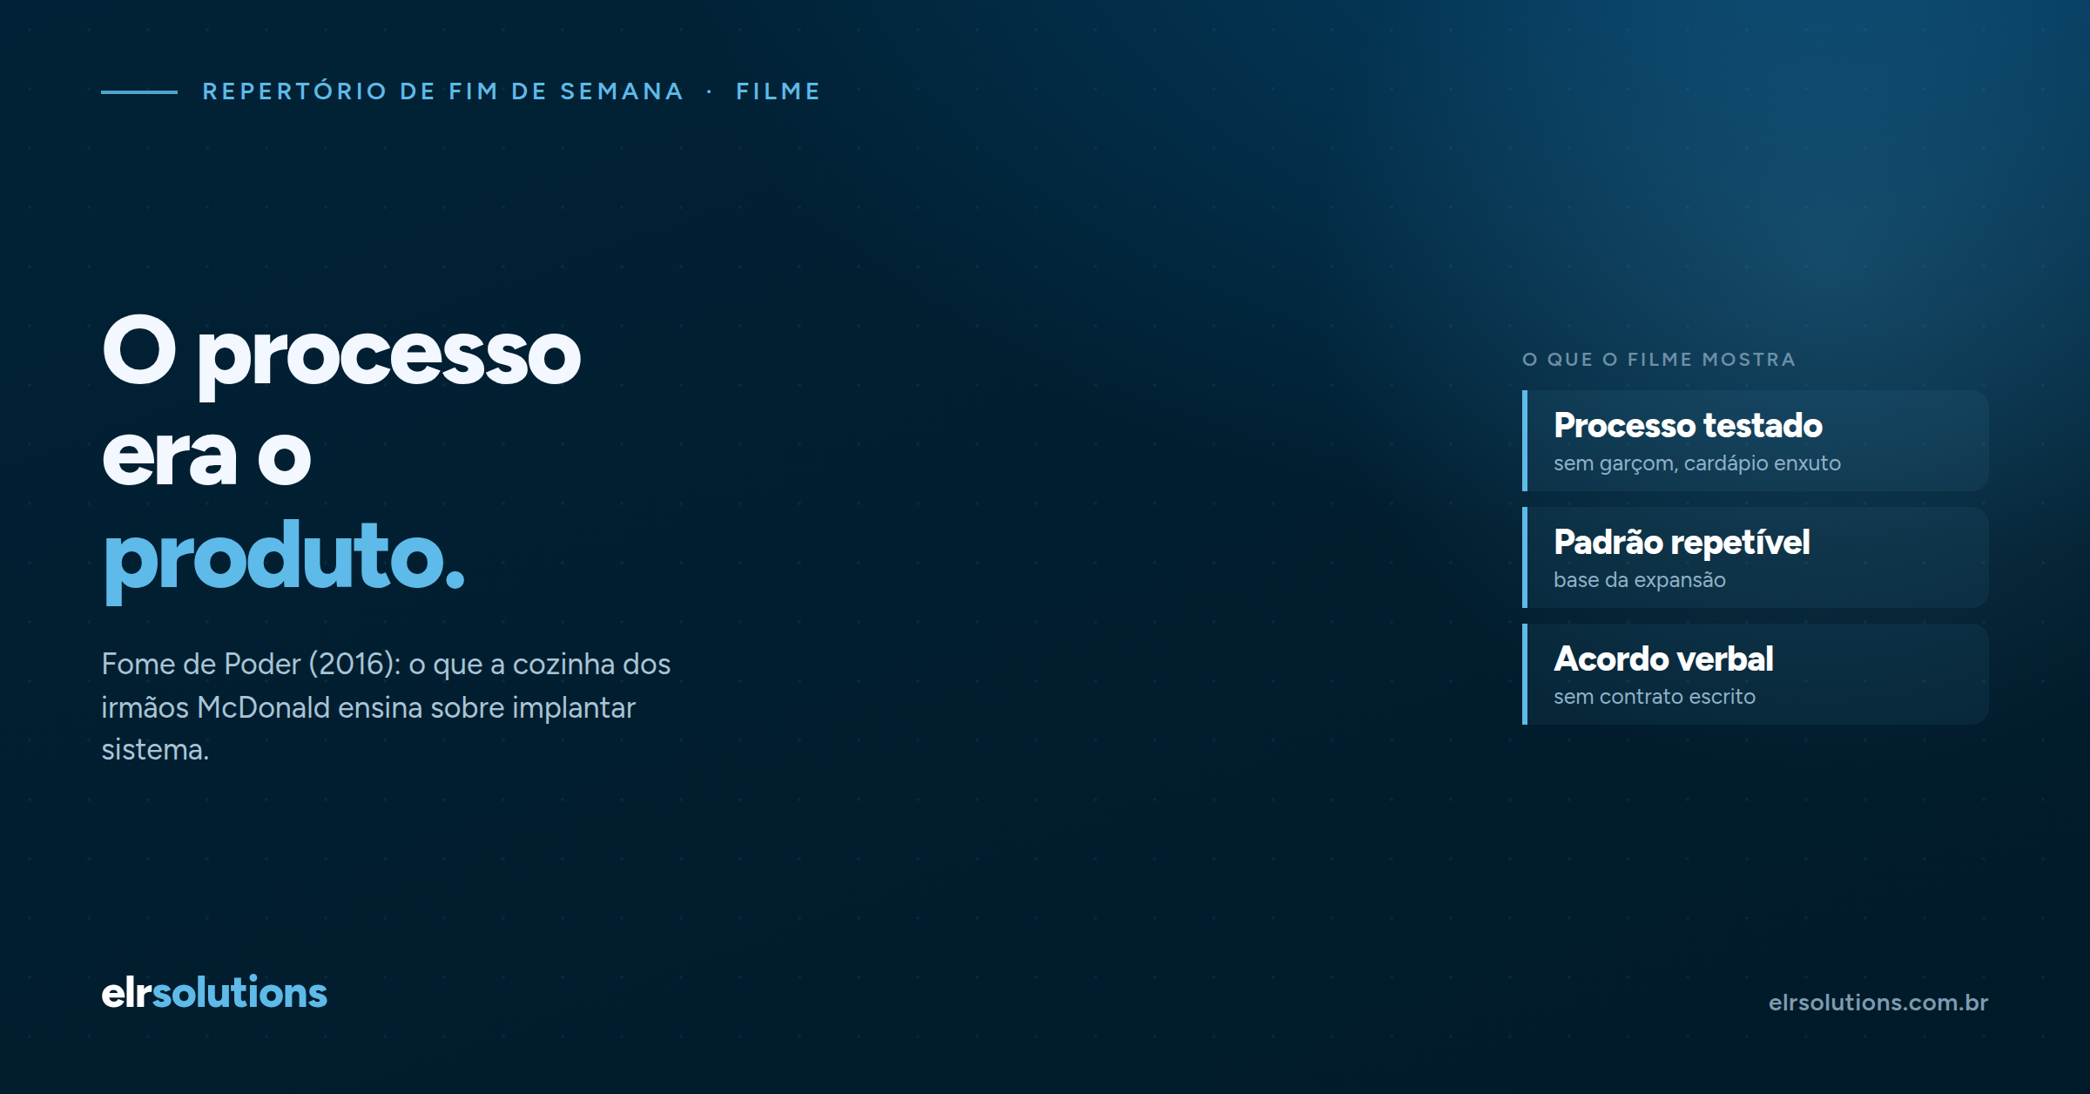Select the 'Padrão repetível' card
The height and width of the screenshot is (1094, 2090).
click(x=1756, y=557)
